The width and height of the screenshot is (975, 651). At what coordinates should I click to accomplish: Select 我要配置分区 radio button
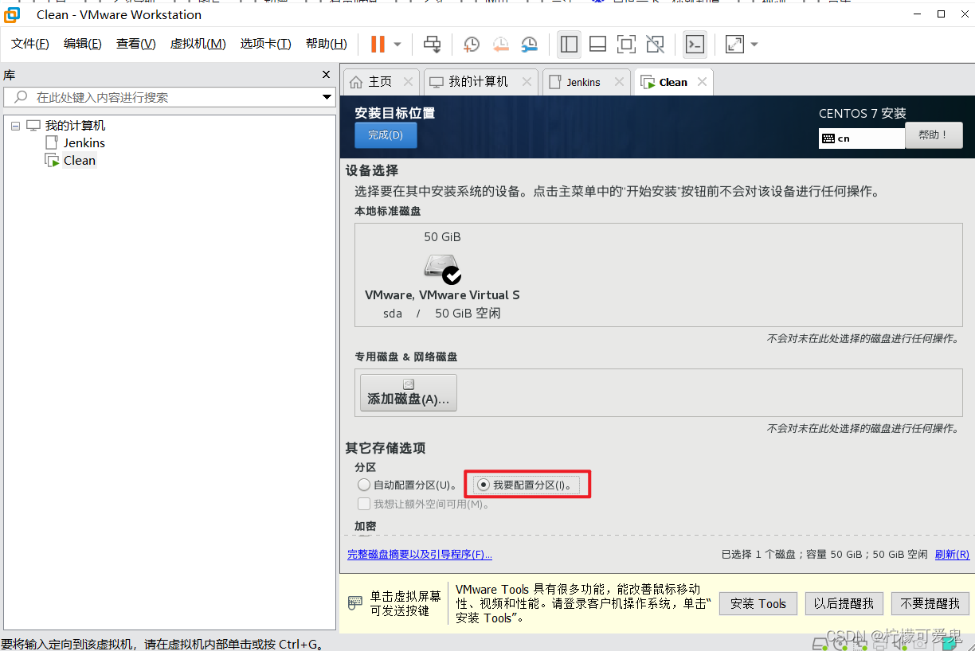pos(483,485)
